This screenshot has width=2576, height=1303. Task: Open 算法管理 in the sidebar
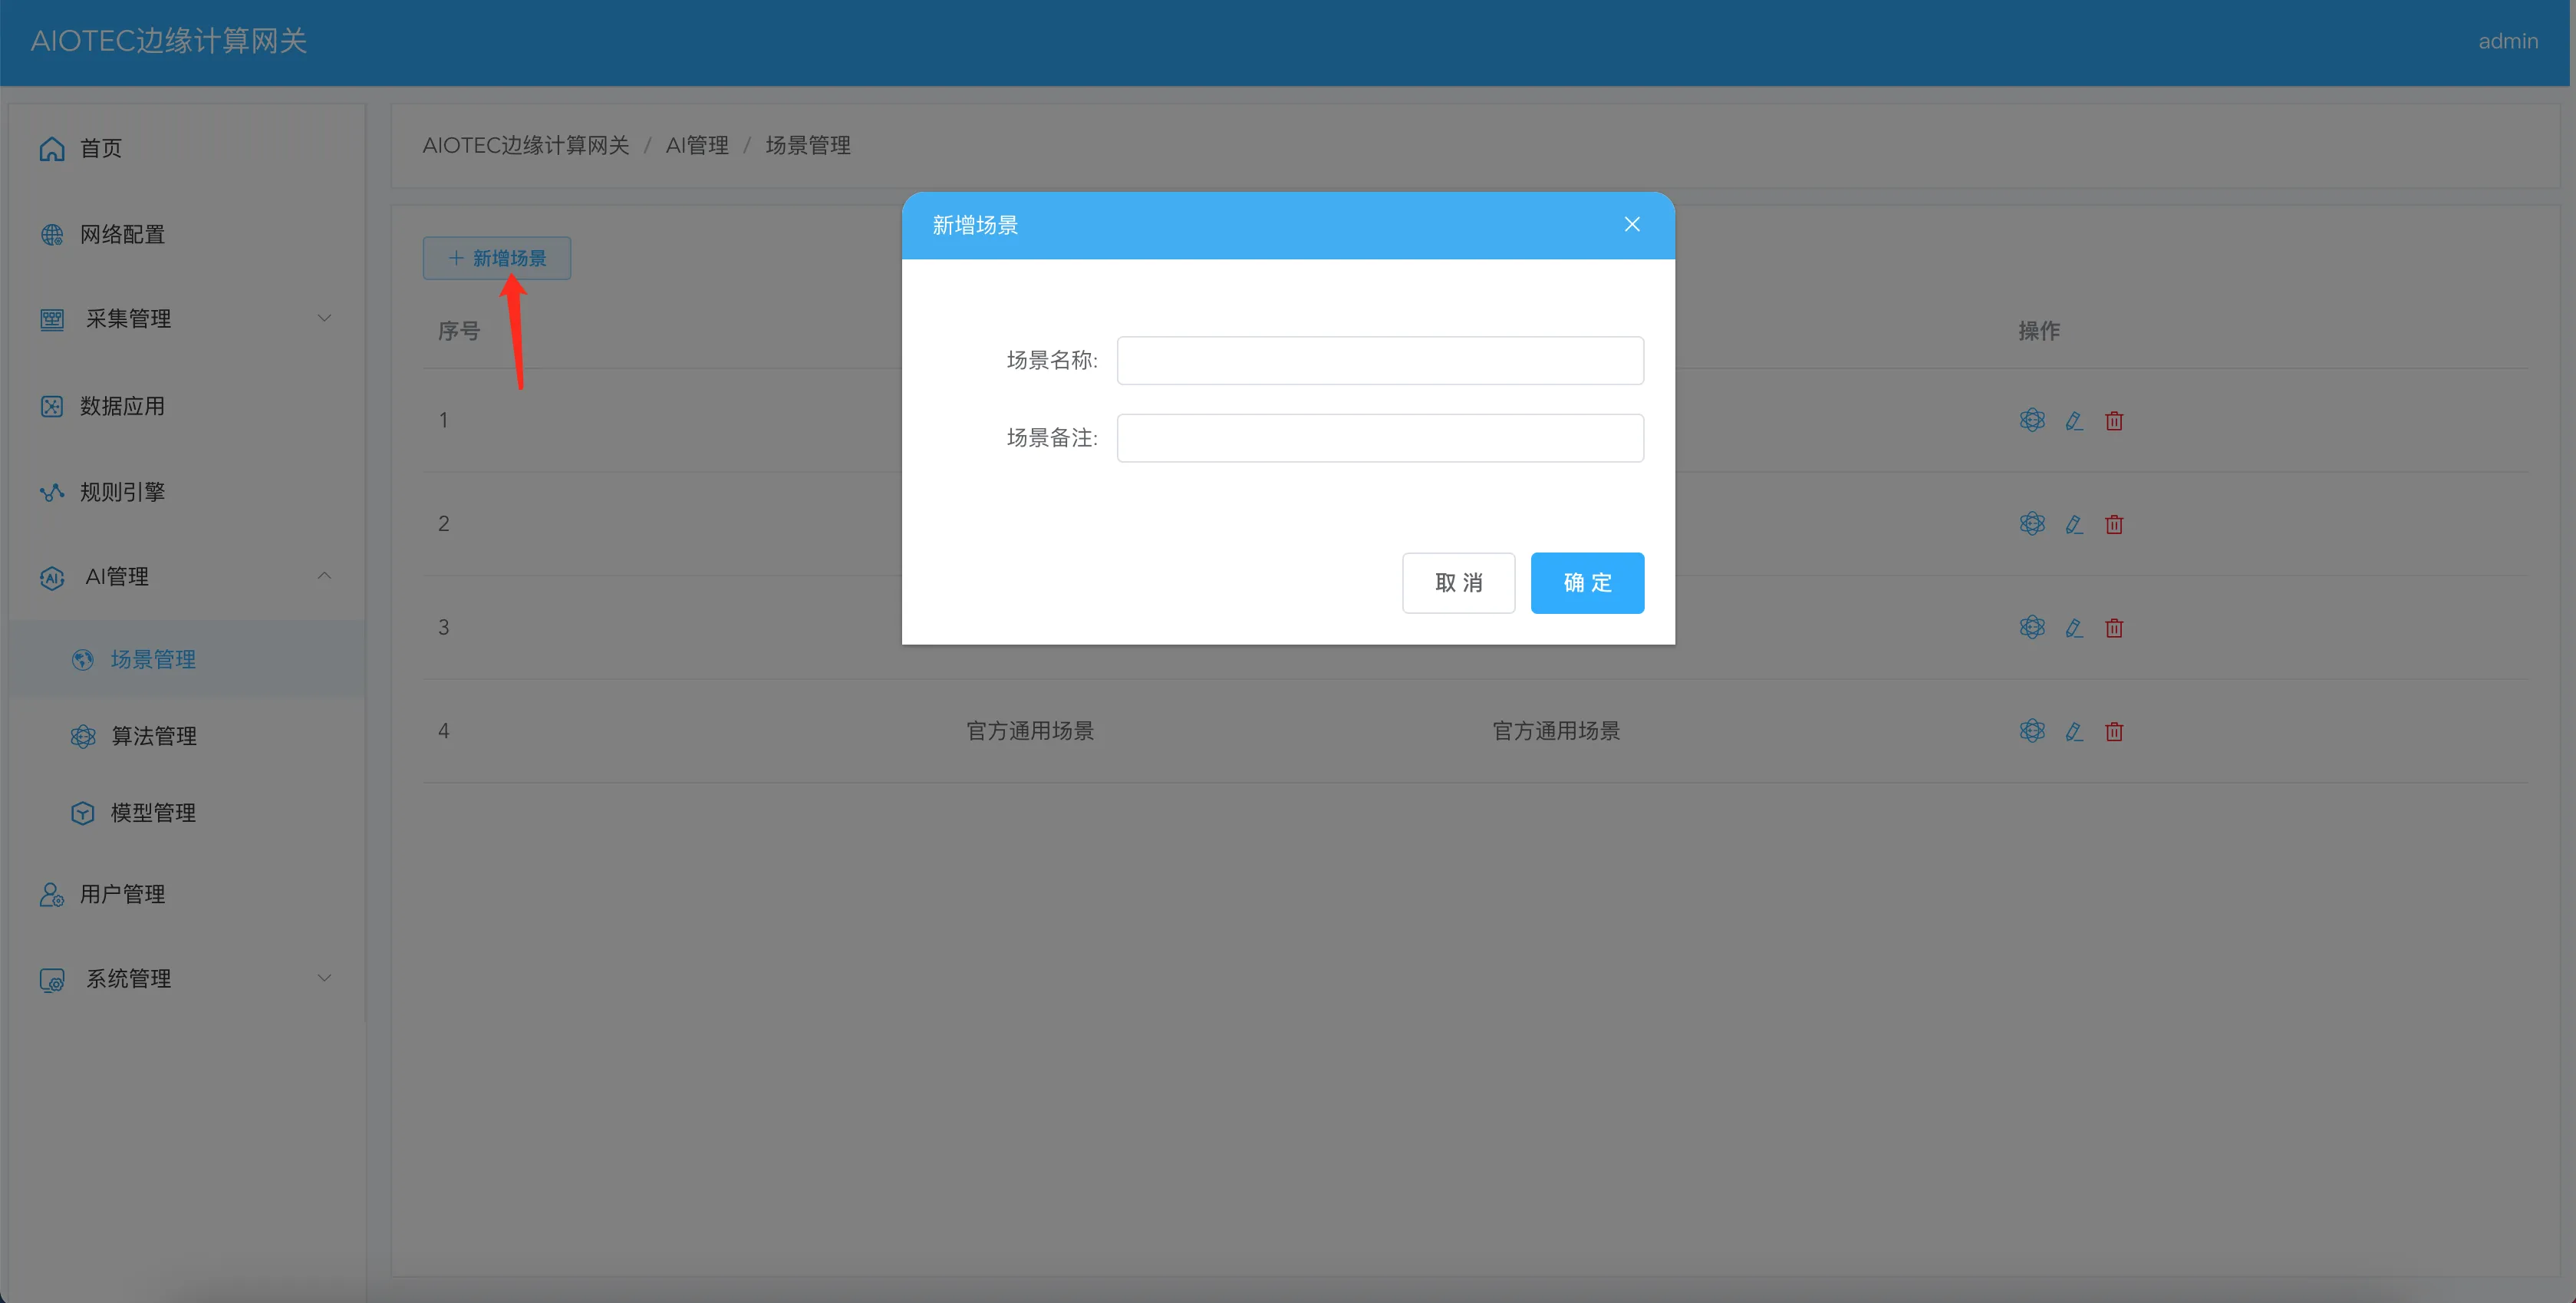[x=153, y=736]
